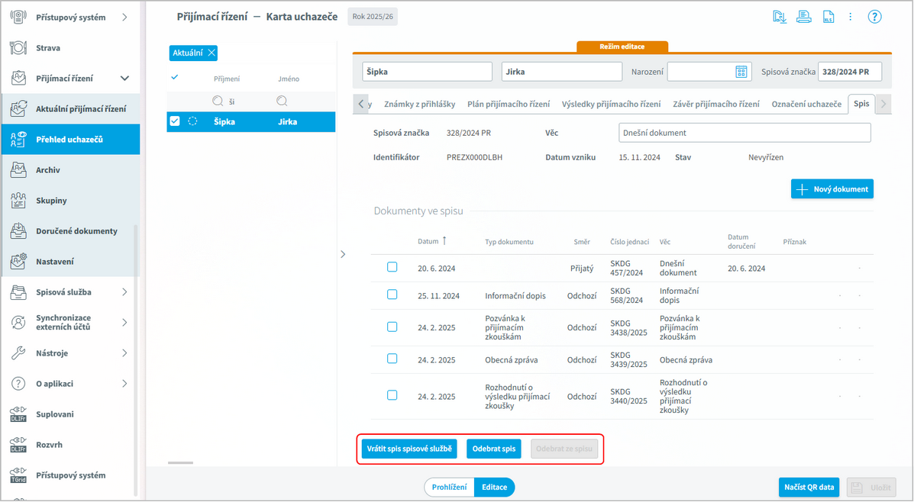Click the Rozvrh DLIFr icon
This screenshot has width=914, height=502.
pos(18,444)
